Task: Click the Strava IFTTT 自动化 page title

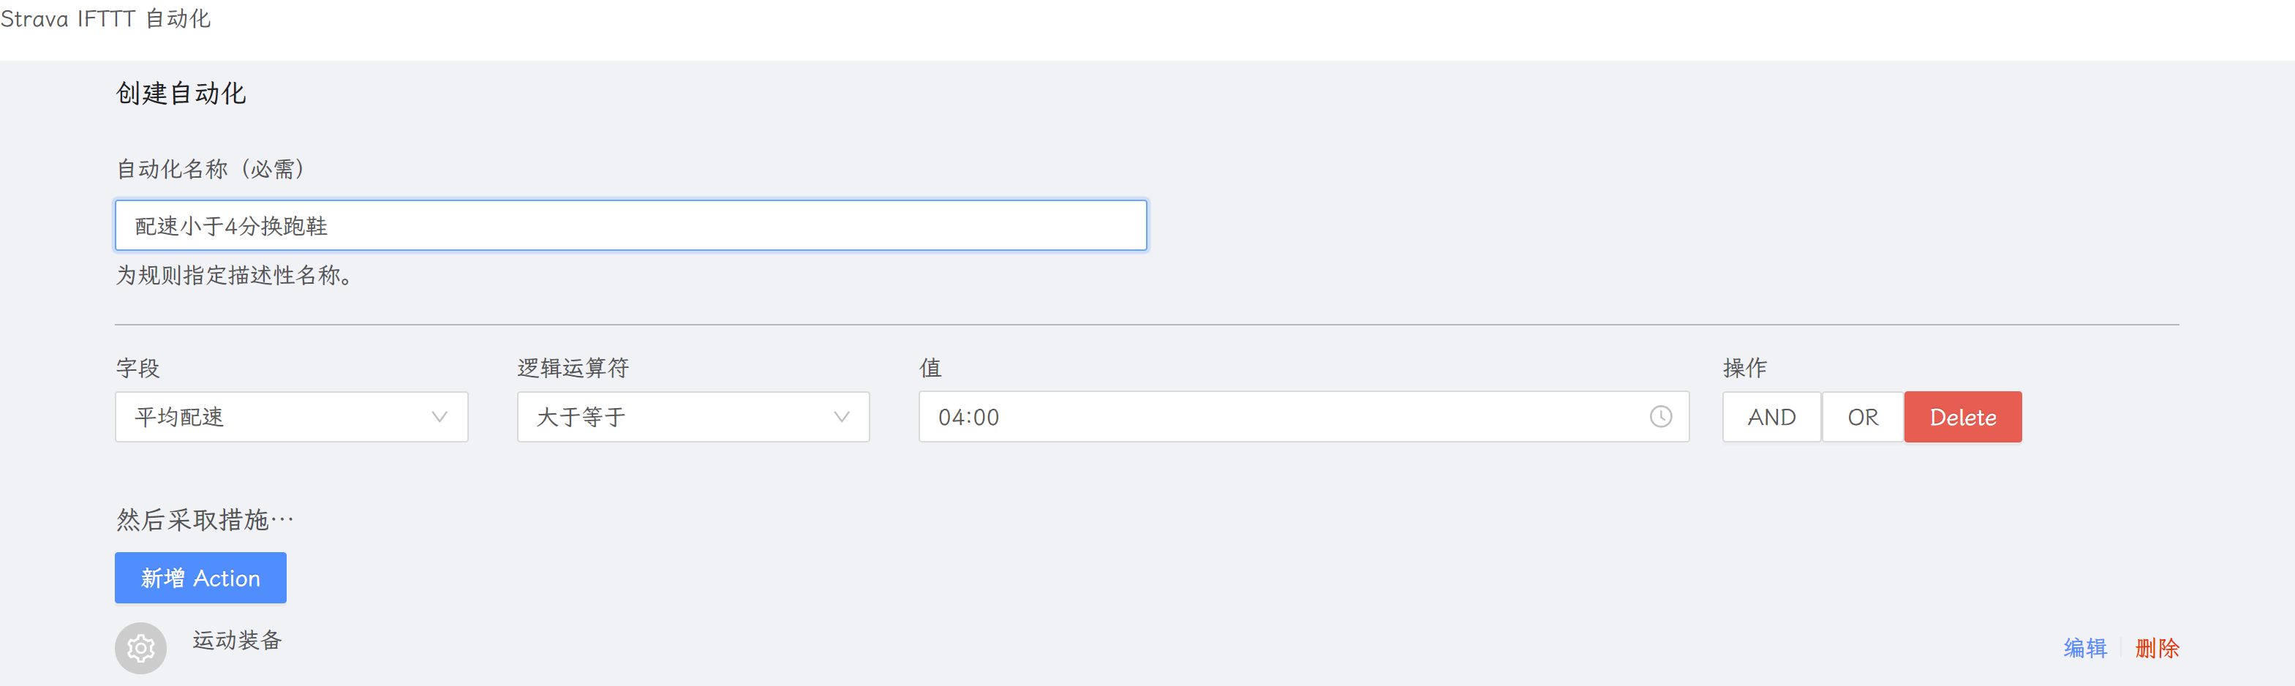Action: (x=105, y=19)
